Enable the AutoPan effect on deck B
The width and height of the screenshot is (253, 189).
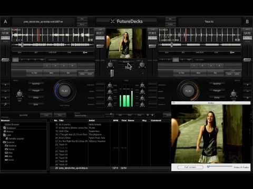[x=217, y=83]
